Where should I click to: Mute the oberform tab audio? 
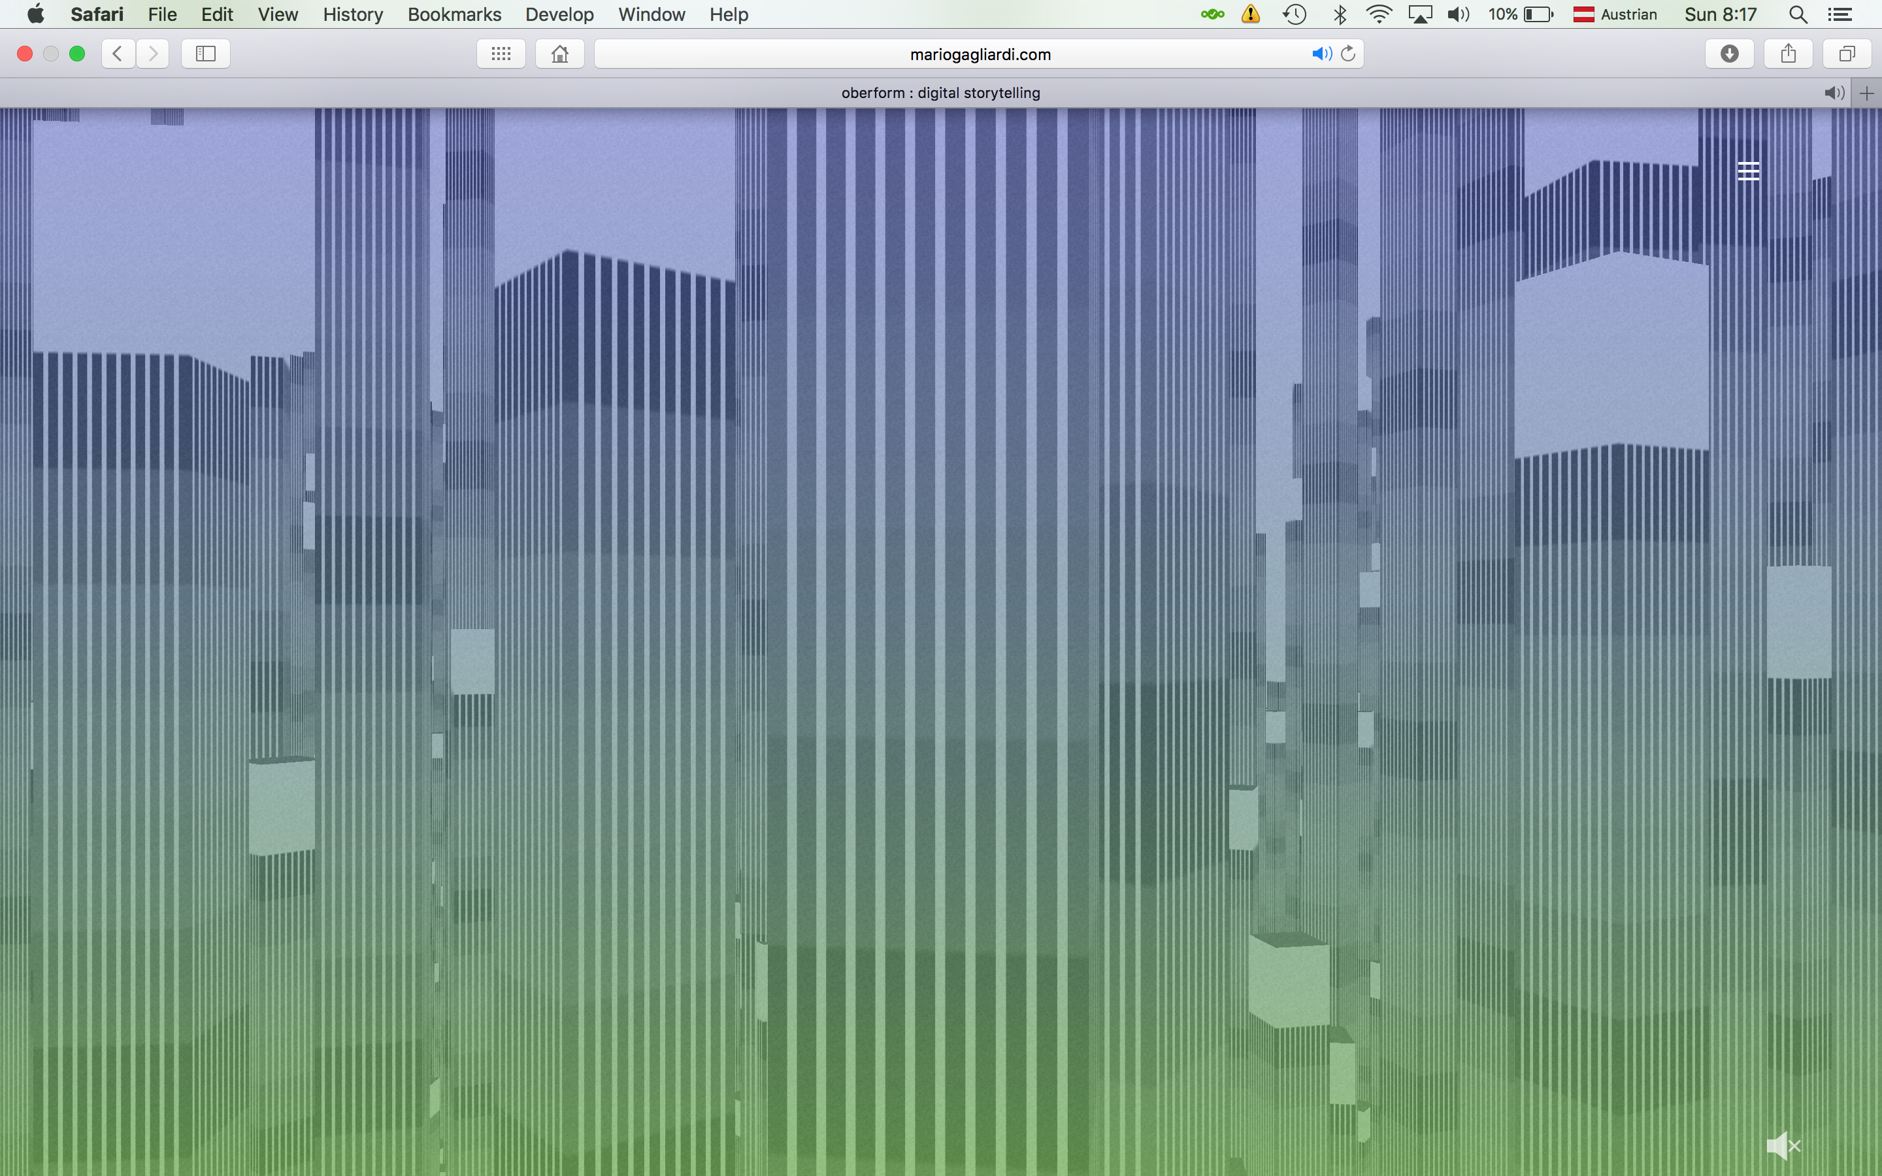tap(1834, 93)
